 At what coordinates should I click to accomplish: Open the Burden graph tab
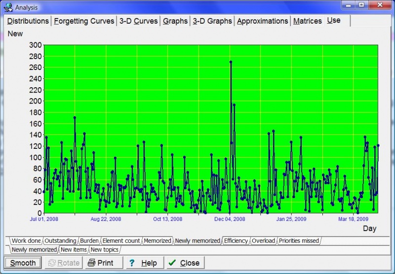click(89, 241)
